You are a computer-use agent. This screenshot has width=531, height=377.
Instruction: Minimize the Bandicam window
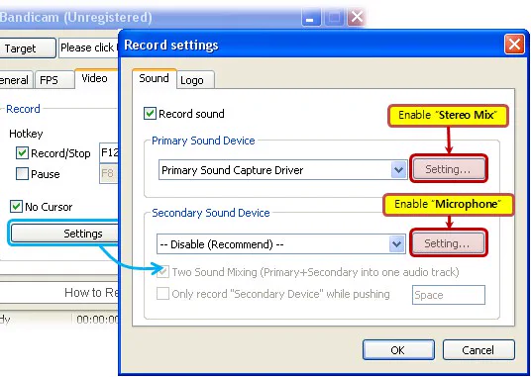(x=311, y=17)
